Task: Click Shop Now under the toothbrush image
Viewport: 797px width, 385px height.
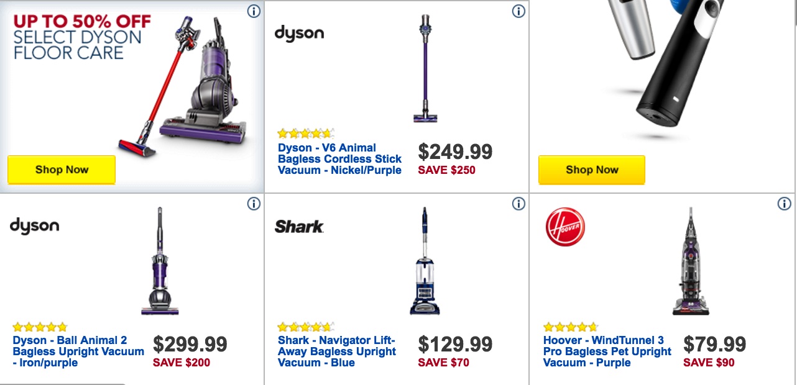Action: coord(591,170)
